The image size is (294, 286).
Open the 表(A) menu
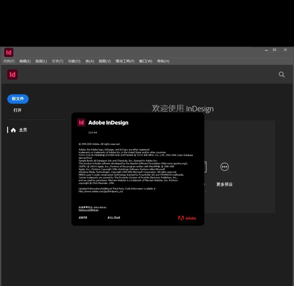pyautogui.click(x=90, y=61)
